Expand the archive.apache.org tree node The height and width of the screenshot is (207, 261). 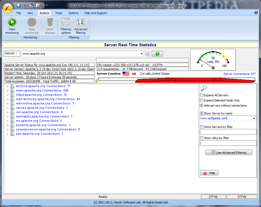(x=8, y=86)
